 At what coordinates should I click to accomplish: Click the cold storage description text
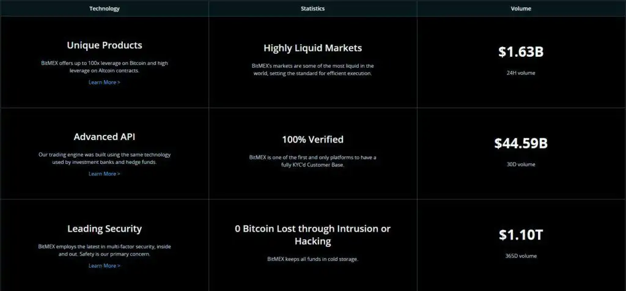click(x=312, y=259)
